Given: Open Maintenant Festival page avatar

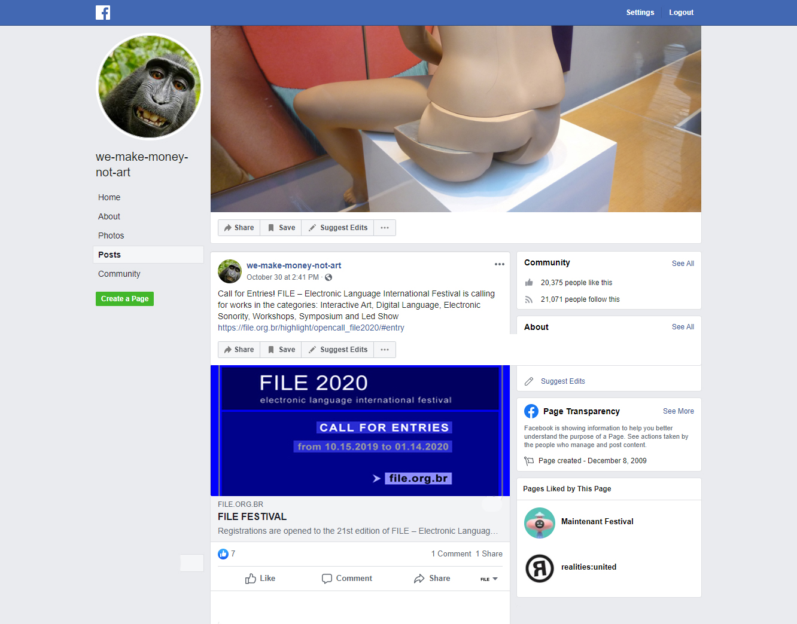Looking at the screenshot, I should [x=539, y=522].
